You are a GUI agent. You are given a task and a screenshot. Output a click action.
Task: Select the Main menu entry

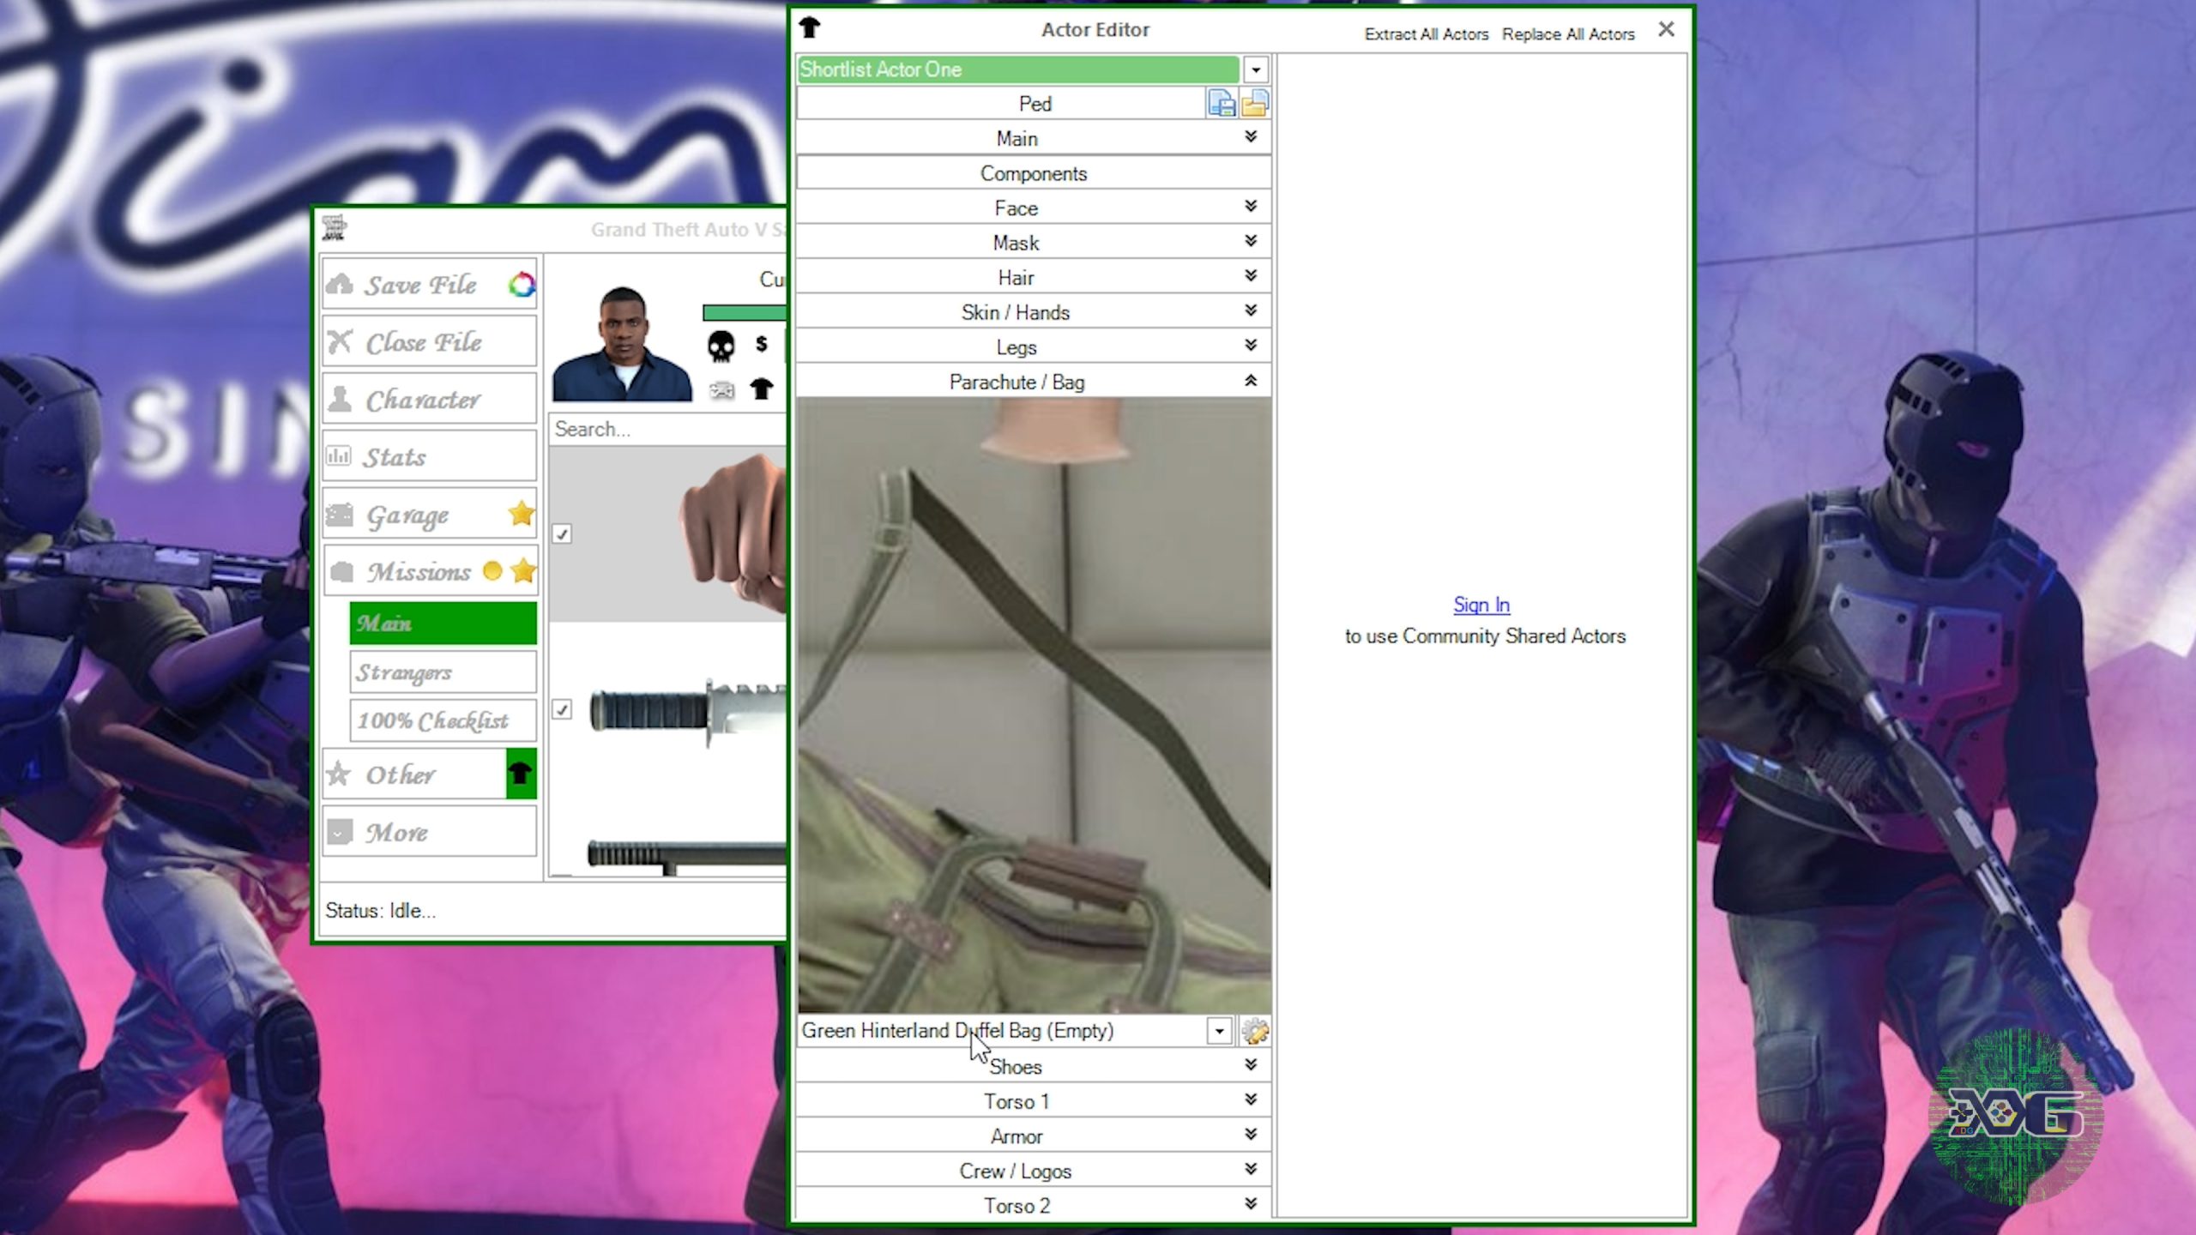point(442,623)
